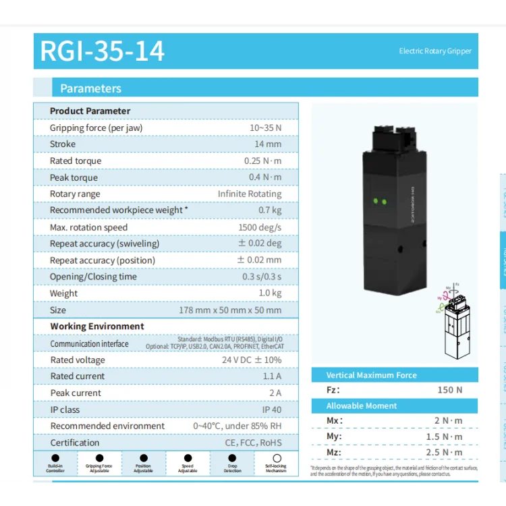Select the Parameters section header
The image size is (506, 506).
click(91, 88)
